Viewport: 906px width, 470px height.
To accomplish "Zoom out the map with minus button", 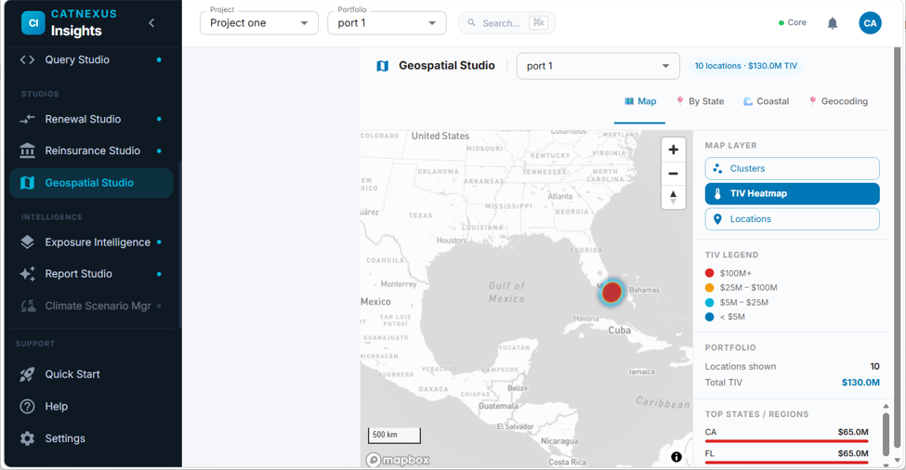I will pyautogui.click(x=673, y=173).
